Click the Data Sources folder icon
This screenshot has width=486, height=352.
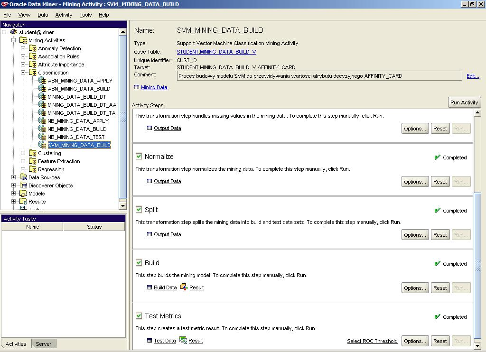point(23,177)
